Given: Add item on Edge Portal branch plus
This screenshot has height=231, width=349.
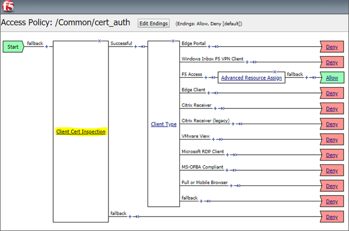Looking at the screenshot, I should [x=209, y=47].
